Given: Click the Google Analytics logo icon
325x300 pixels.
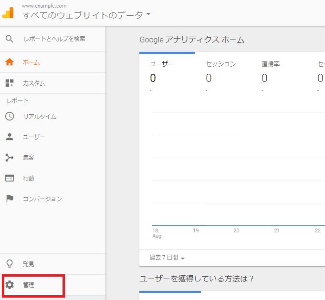Looking at the screenshot, I should (x=8, y=12).
